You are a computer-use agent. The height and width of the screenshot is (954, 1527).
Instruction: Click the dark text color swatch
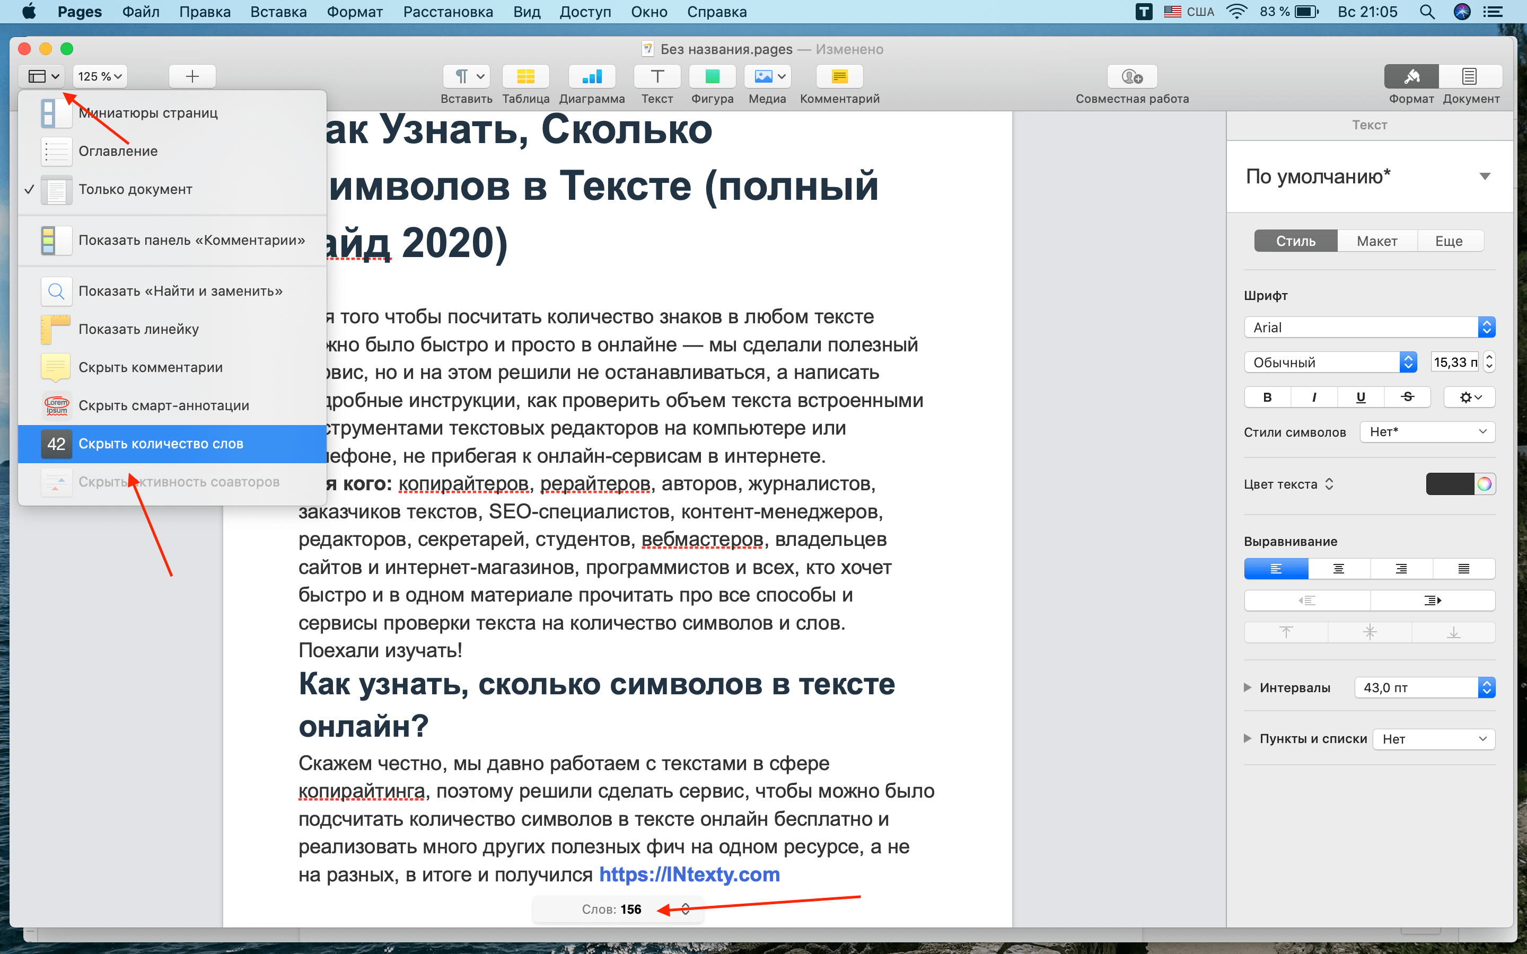1450,484
